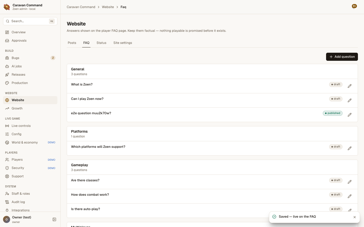Focus the Search field
Image resolution: width=364 pixels, height=227 pixels.
point(30,21)
